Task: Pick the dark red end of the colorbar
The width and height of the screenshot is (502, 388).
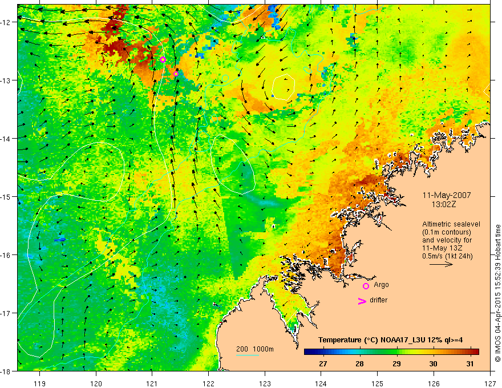Action: point(476,352)
